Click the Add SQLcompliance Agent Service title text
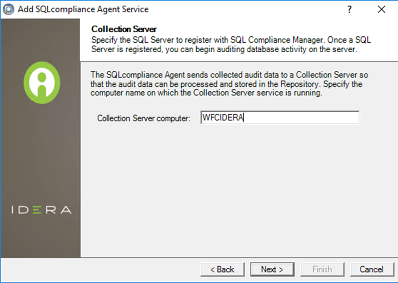This screenshot has width=398, height=283. pos(83,9)
